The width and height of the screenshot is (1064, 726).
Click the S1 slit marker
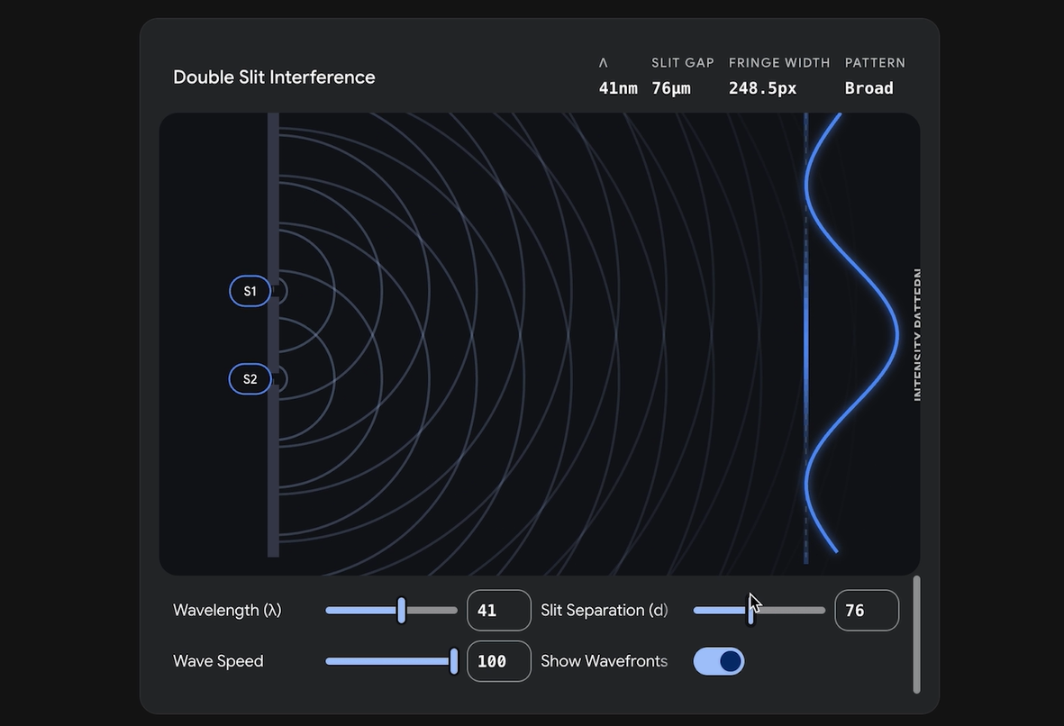pos(250,291)
